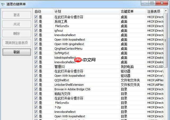Screen dimensions: 170x120
Task: Click the QingNseContextMenu entry
Action: pyautogui.click(x=68, y=49)
